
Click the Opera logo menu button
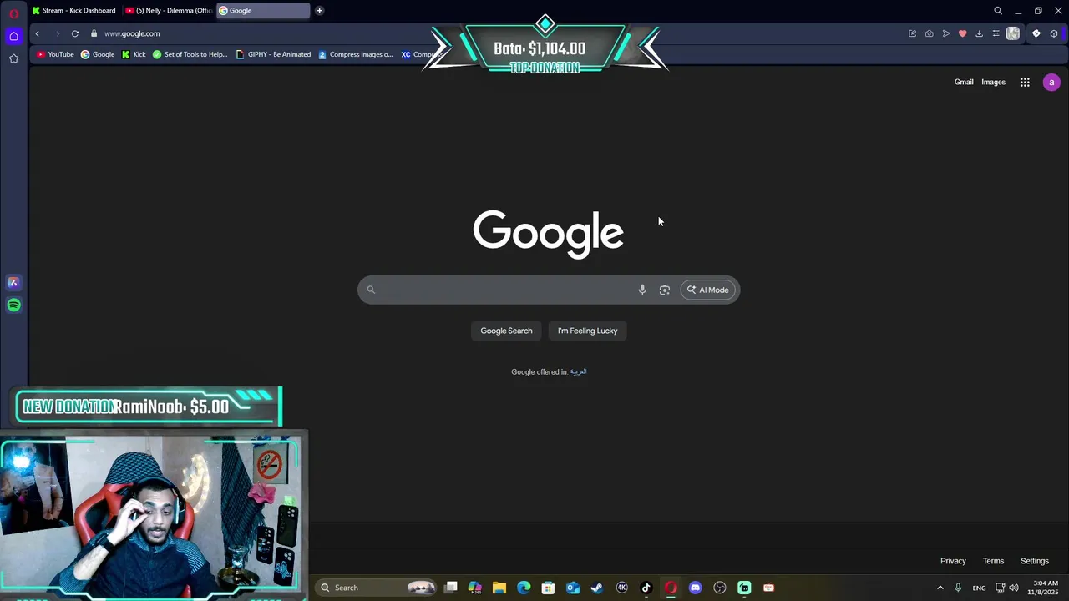(13, 13)
